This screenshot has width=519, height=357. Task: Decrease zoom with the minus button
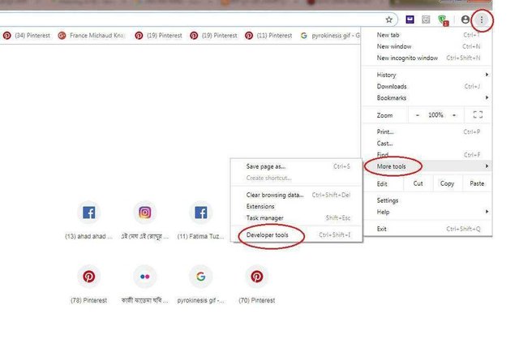pyautogui.click(x=418, y=115)
